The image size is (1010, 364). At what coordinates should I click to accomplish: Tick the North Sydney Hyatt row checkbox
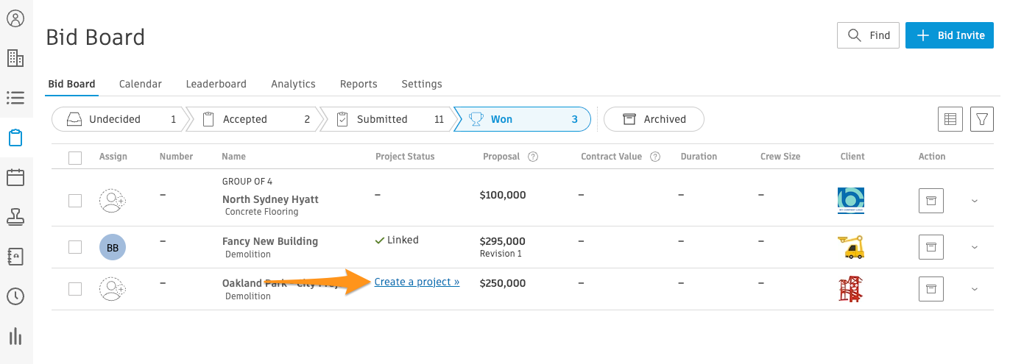[75, 201]
